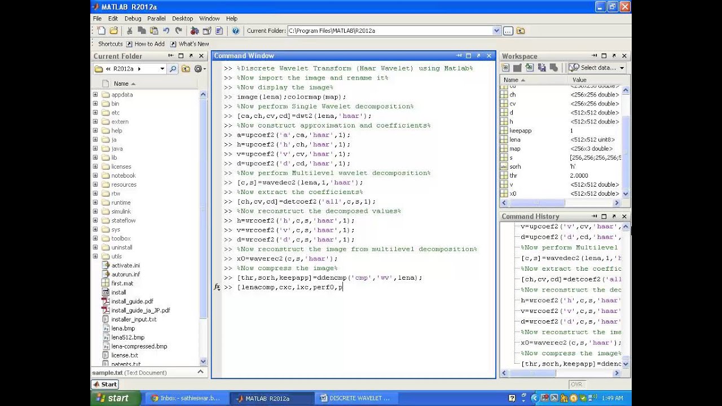Launch Simulink from the toolbar
This screenshot has height=406, width=722.
point(195,31)
